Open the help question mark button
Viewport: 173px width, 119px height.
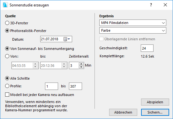coord(151,5)
